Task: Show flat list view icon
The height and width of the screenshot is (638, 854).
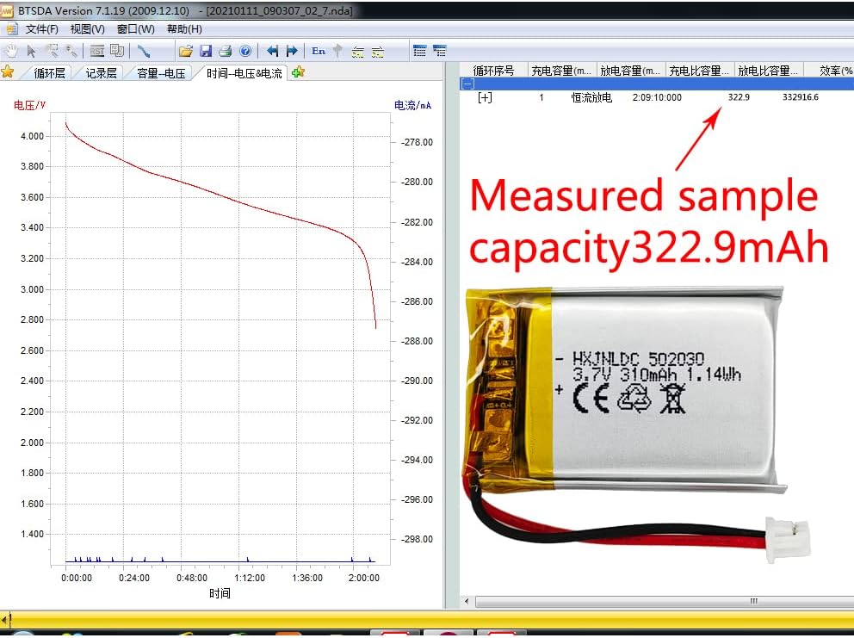Action: (420, 51)
